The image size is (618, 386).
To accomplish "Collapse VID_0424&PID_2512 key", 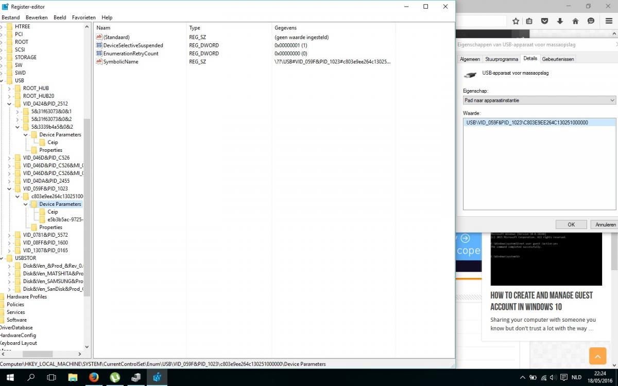I will click(9, 104).
